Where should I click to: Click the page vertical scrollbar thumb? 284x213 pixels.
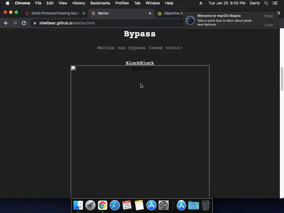tap(282, 79)
